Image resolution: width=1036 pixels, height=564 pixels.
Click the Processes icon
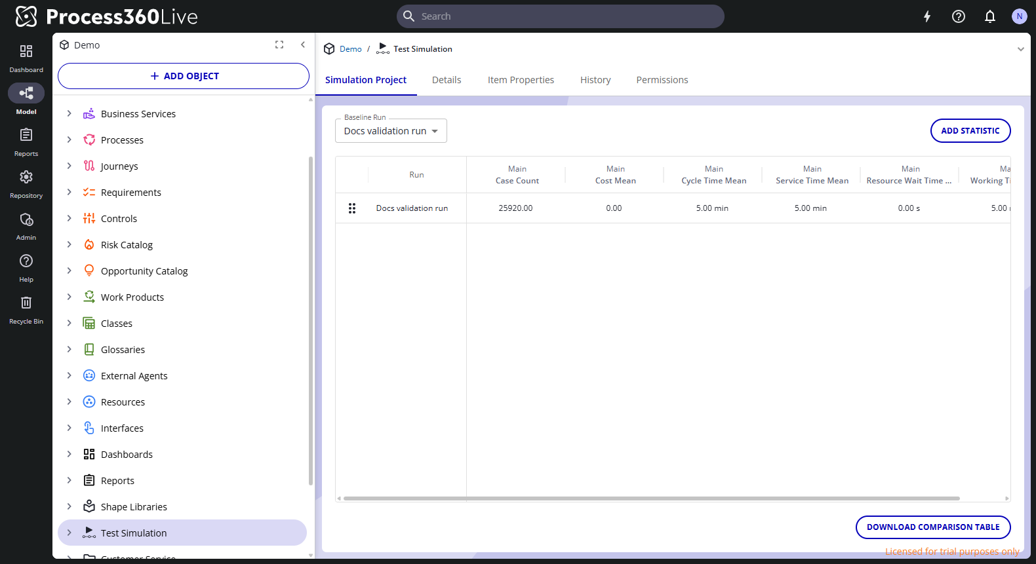(x=89, y=140)
